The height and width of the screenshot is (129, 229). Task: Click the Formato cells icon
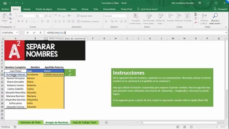tap(187, 16)
